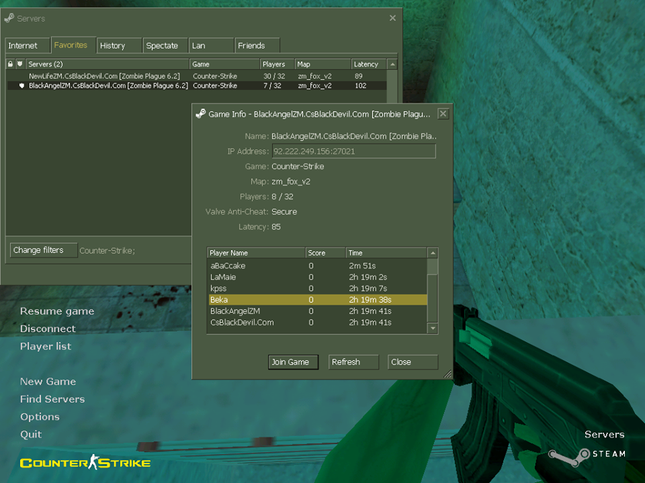Close the Servers window with X

(392, 18)
